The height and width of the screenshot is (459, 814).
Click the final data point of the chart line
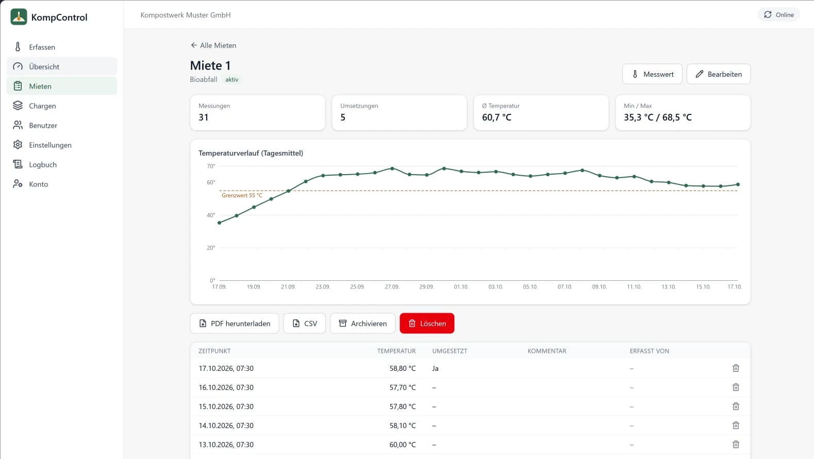pyautogui.click(x=738, y=184)
